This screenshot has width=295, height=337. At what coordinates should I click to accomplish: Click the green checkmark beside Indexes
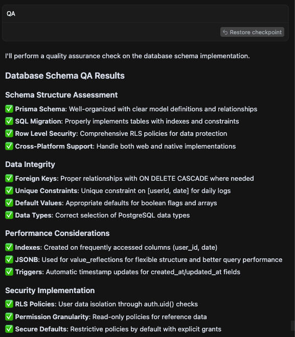tap(9, 247)
